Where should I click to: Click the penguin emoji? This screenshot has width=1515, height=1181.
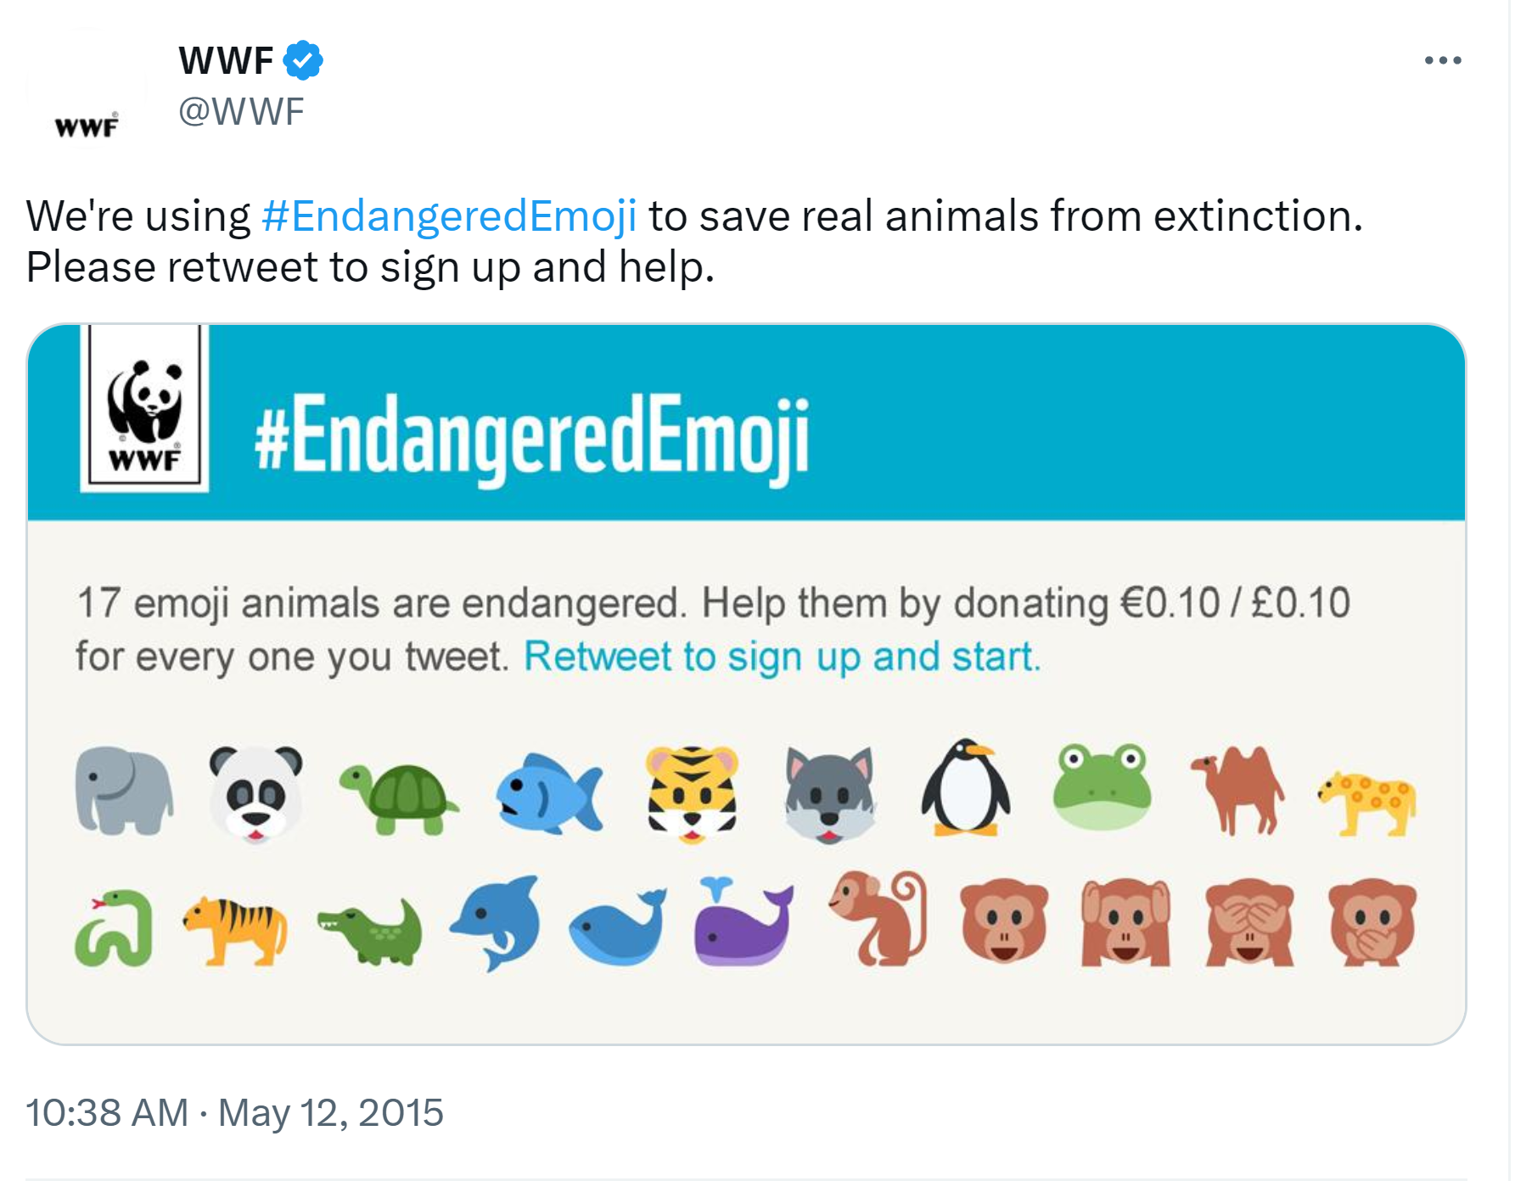pyautogui.click(x=965, y=788)
